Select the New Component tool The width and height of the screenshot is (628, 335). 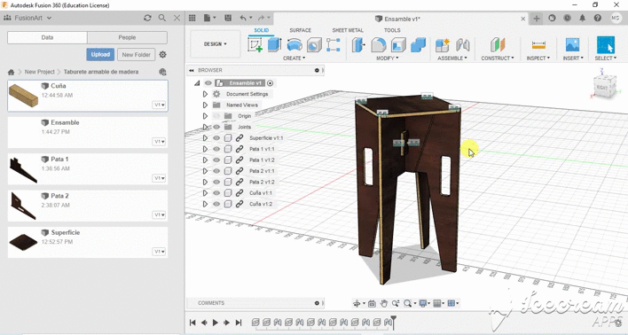click(443, 45)
